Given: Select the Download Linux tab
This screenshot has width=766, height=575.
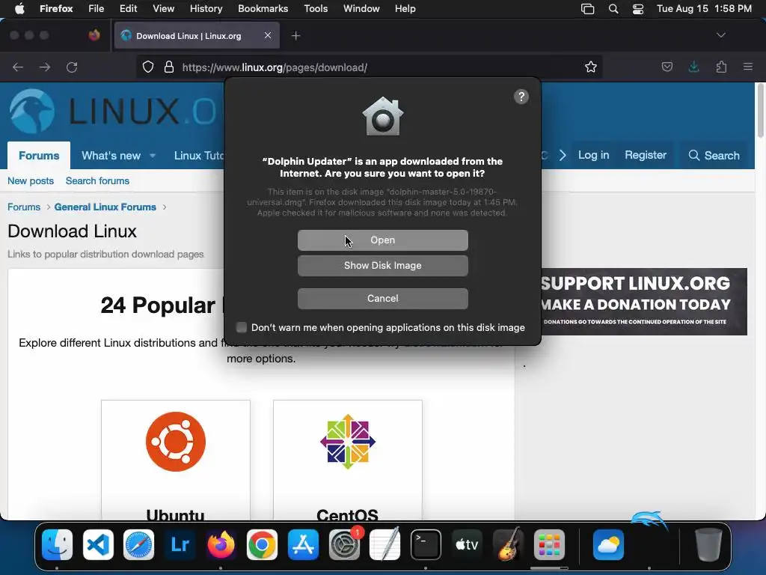Looking at the screenshot, I should tap(197, 36).
